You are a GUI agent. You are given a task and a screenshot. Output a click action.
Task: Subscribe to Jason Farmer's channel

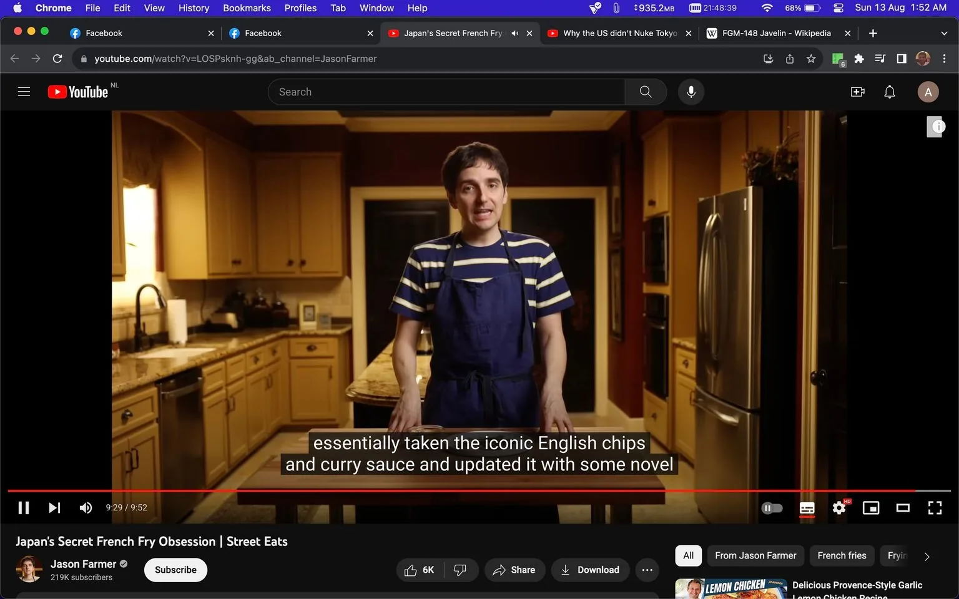point(175,570)
